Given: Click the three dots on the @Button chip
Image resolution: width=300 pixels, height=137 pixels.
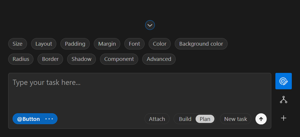Looking at the screenshot, I should pos(49,119).
